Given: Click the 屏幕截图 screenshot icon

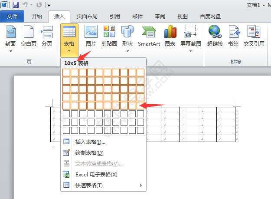Looking at the screenshot, I should click(x=190, y=31).
